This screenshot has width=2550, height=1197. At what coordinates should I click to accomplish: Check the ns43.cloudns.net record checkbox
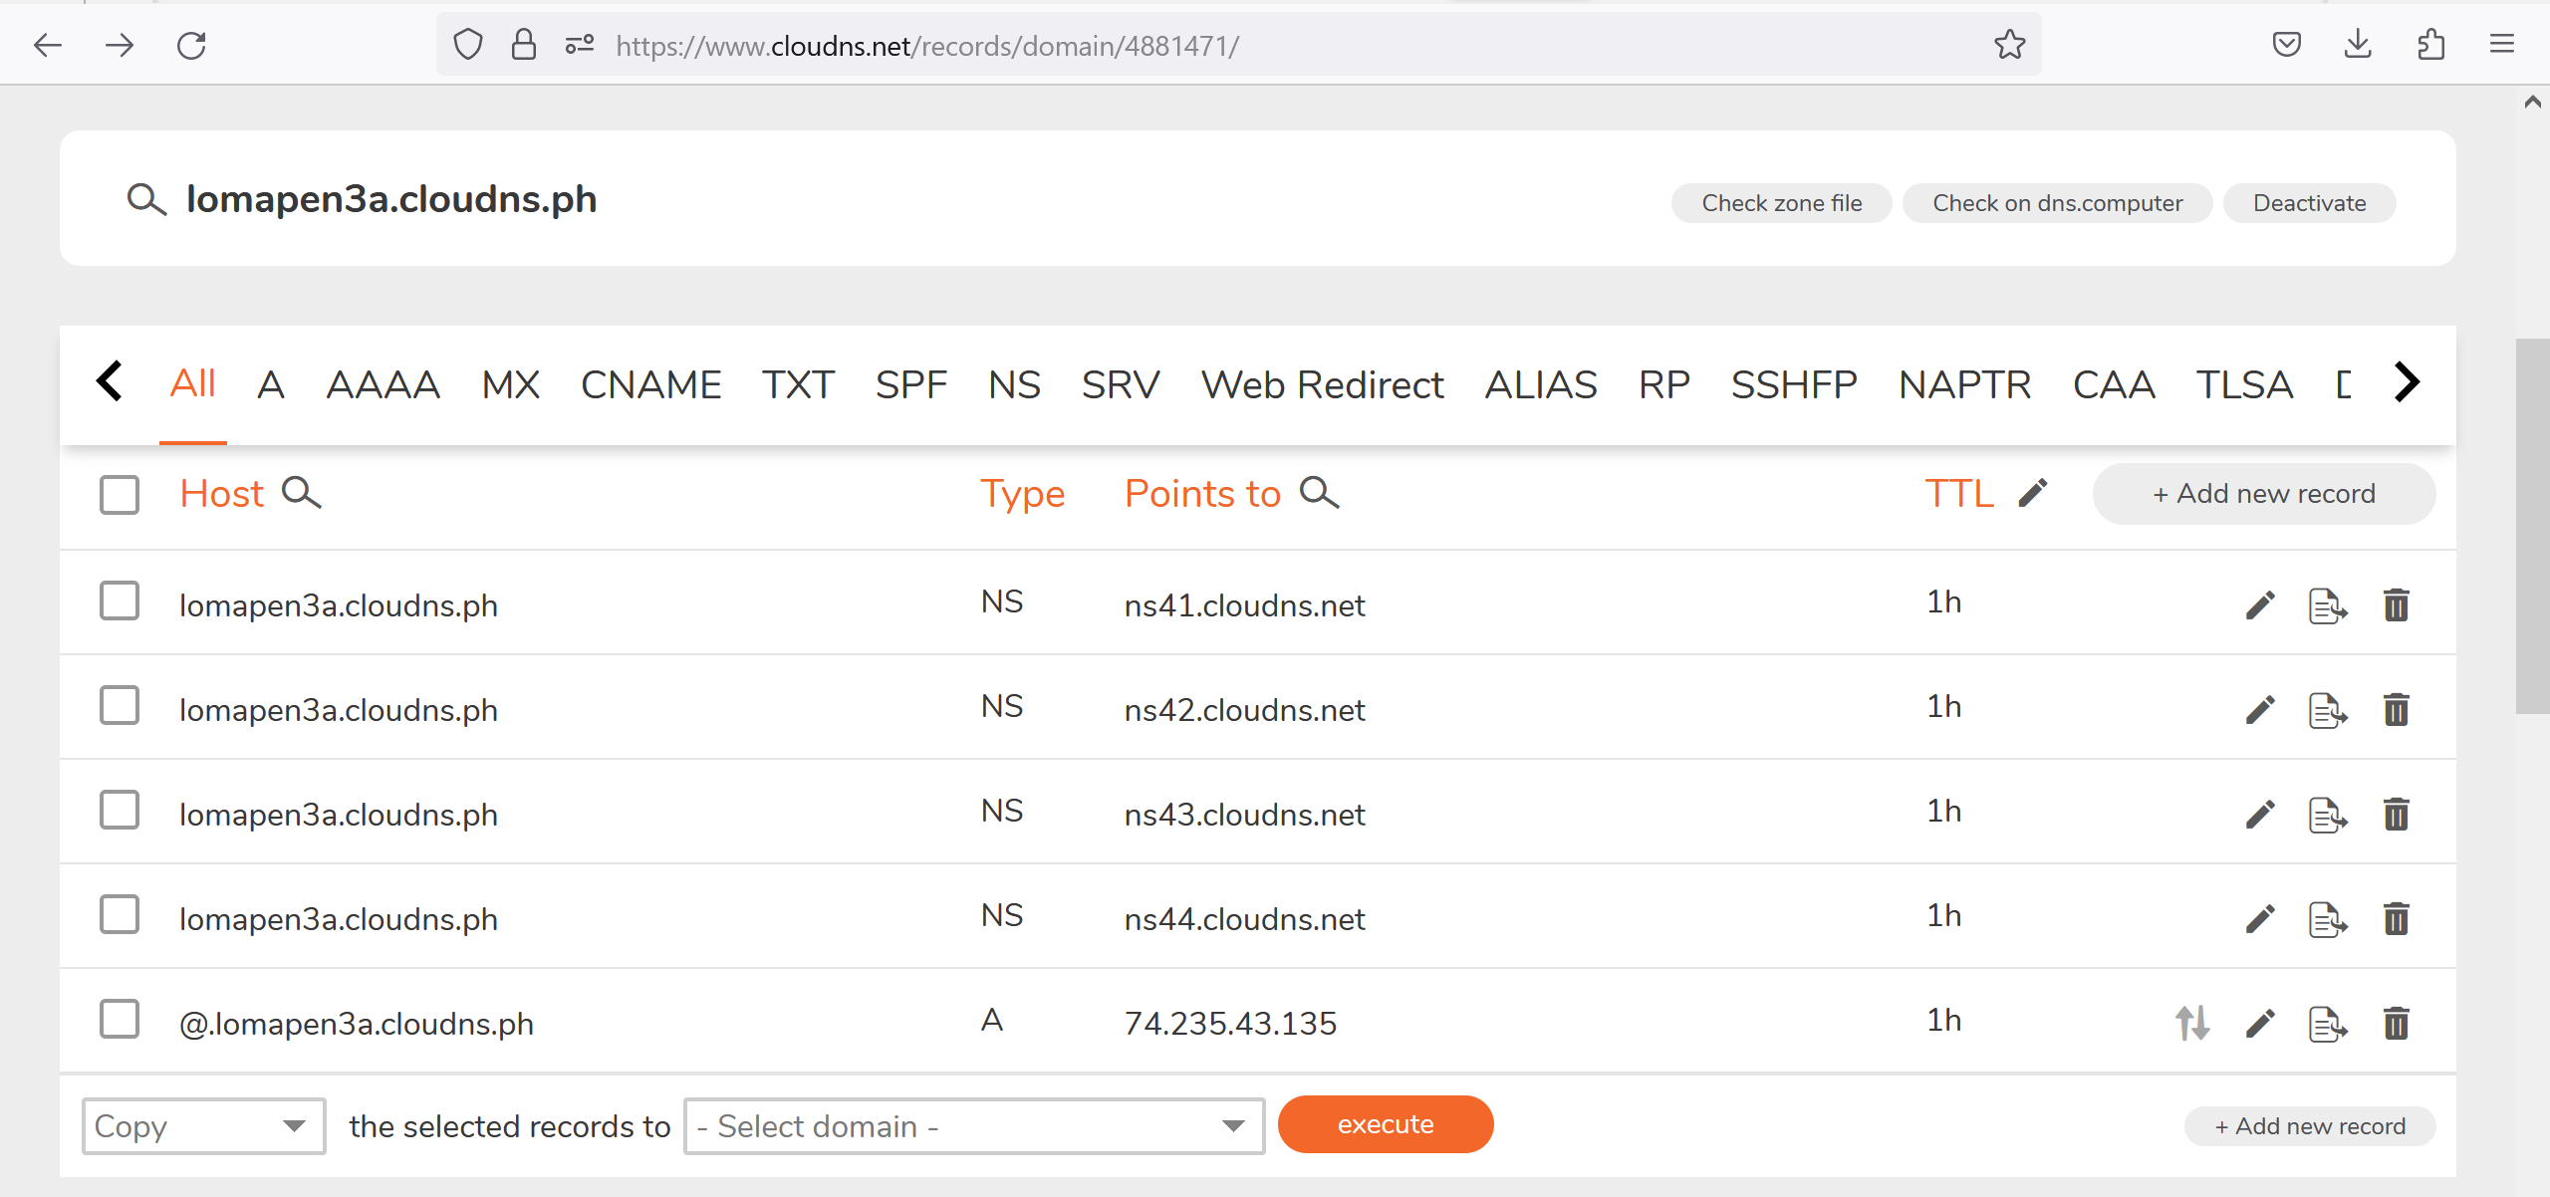tap(119, 810)
